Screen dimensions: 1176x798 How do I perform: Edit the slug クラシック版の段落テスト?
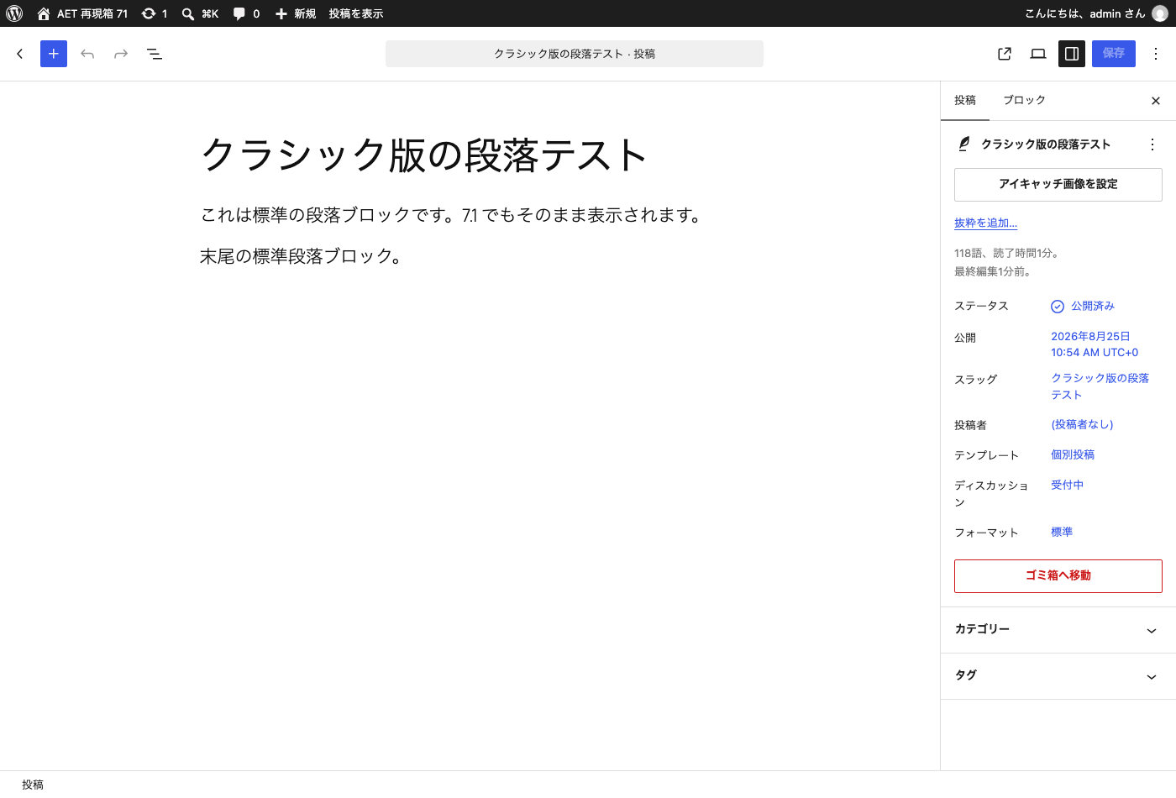tap(1100, 386)
